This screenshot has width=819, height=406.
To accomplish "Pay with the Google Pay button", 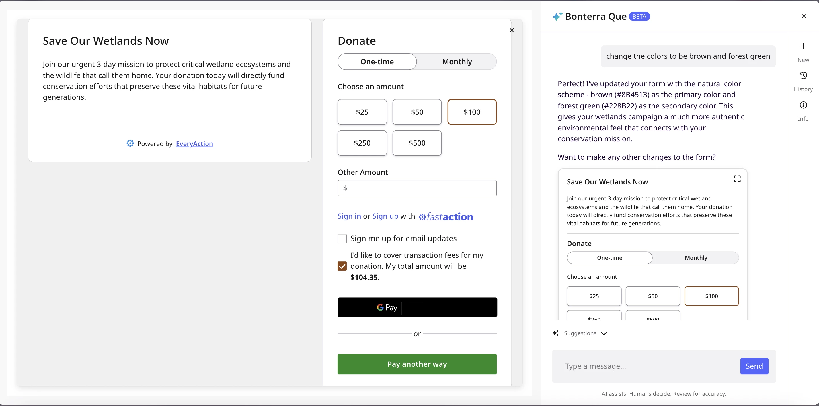I will coord(417,307).
